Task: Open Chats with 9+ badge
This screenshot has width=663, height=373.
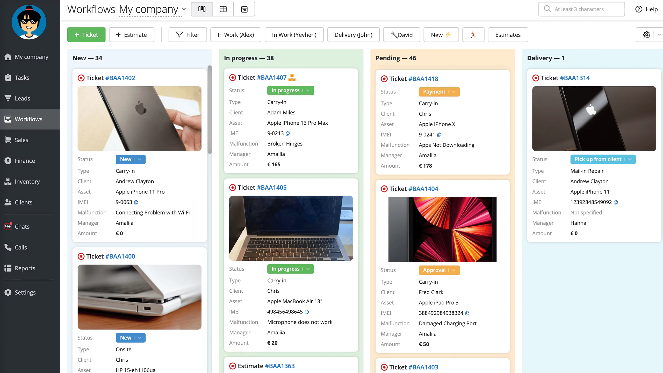Action: click(x=30, y=226)
